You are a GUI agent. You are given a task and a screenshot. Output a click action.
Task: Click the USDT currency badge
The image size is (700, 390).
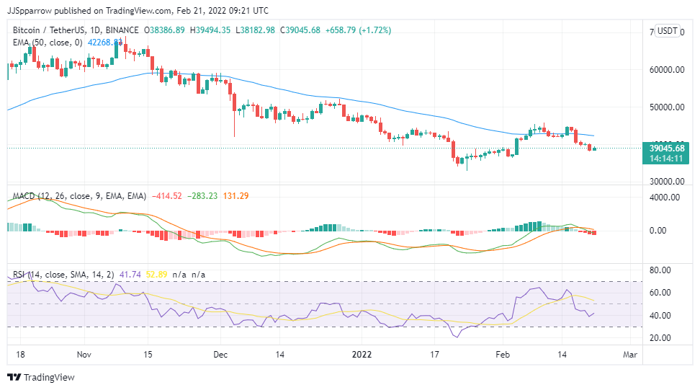[x=668, y=31]
